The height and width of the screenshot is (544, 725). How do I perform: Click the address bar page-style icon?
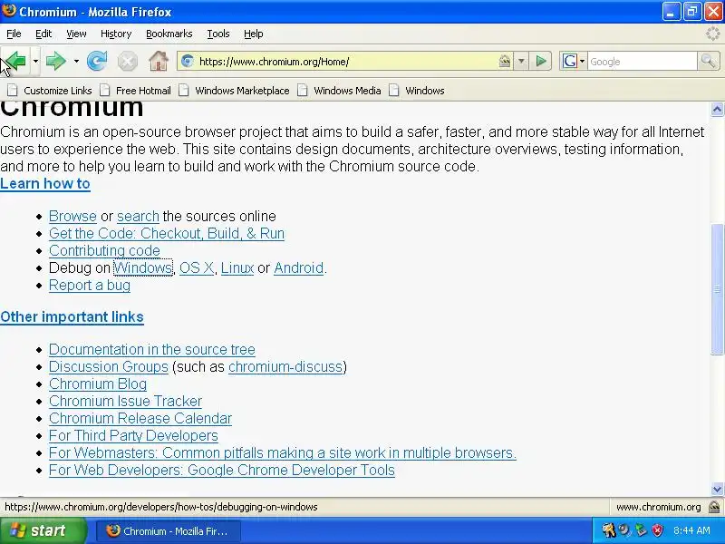click(x=505, y=61)
